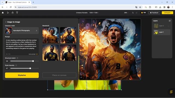Select the dark jersey flames result thumbnail
175x98 pixels.
pos(68,35)
